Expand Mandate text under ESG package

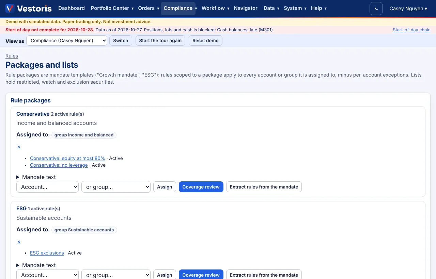pyautogui.click(x=36, y=265)
